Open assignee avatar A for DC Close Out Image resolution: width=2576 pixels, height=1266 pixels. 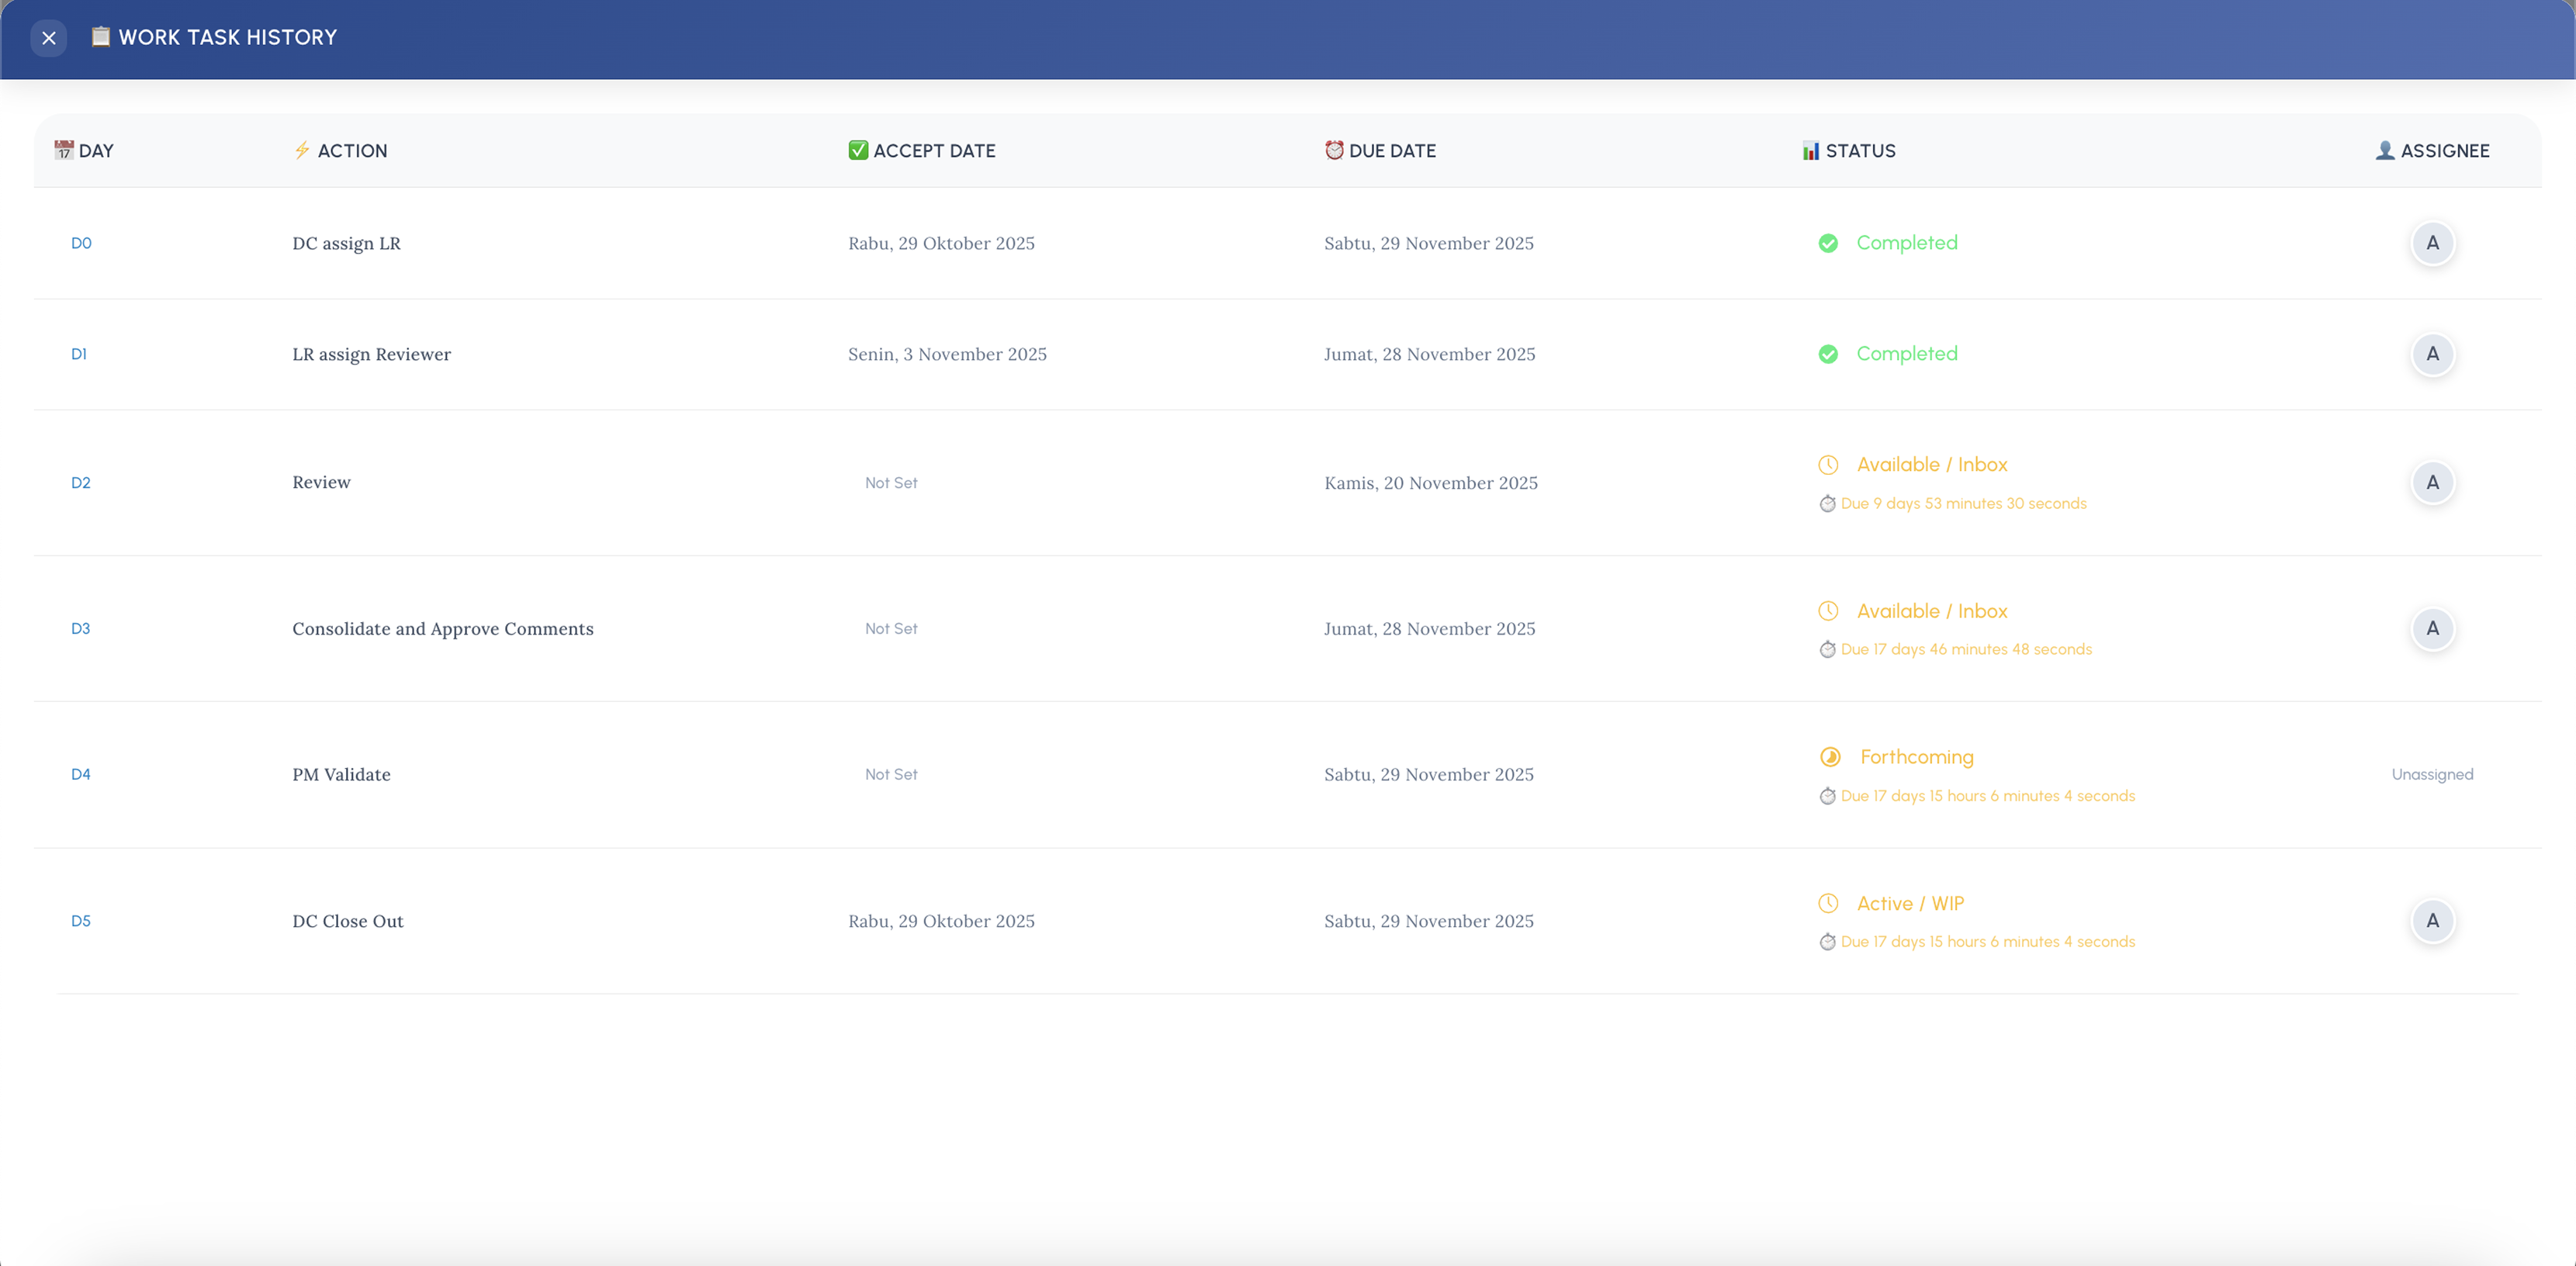click(x=2432, y=921)
